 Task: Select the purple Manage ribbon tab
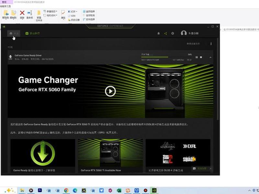click(x=6, y=2)
